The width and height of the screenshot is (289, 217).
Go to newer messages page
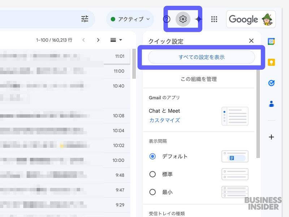(x=84, y=40)
